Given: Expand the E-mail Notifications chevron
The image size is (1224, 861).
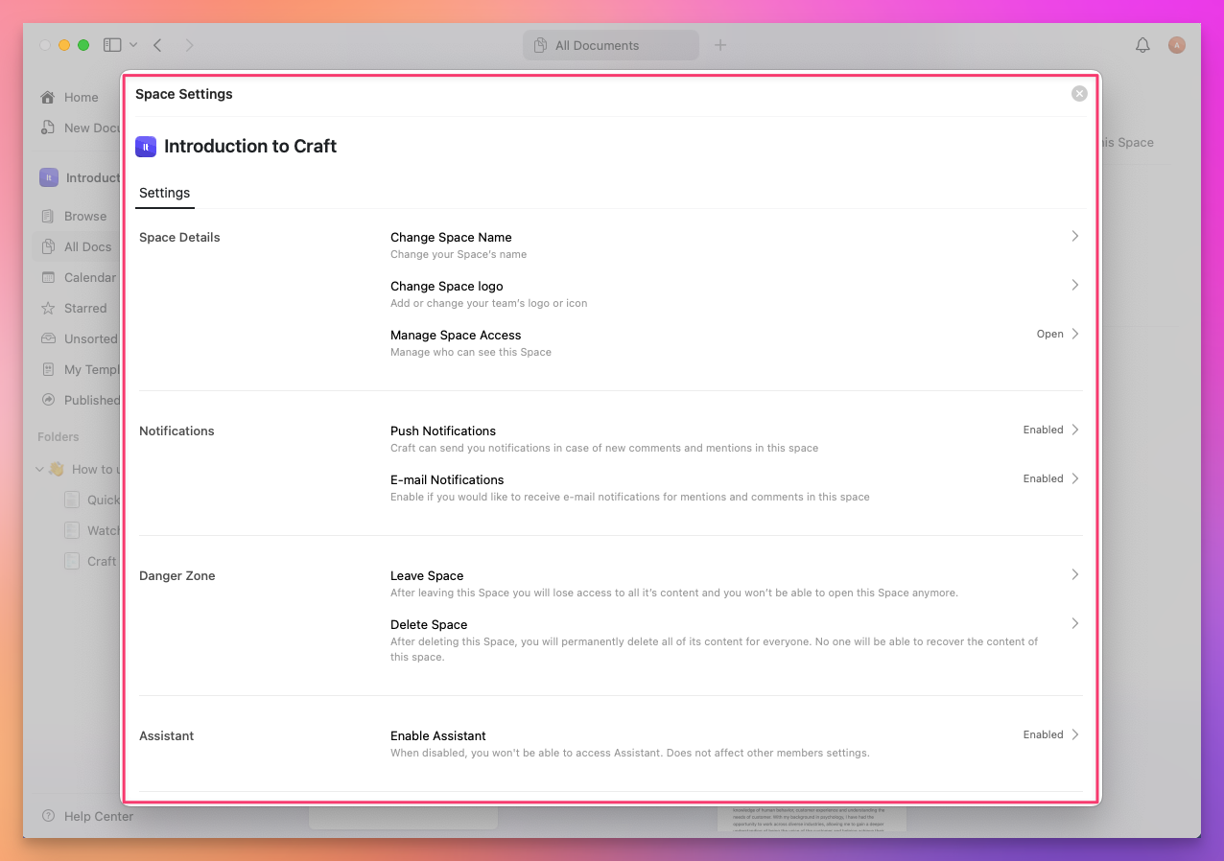Looking at the screenshot, I should [x=1075, y=478].
